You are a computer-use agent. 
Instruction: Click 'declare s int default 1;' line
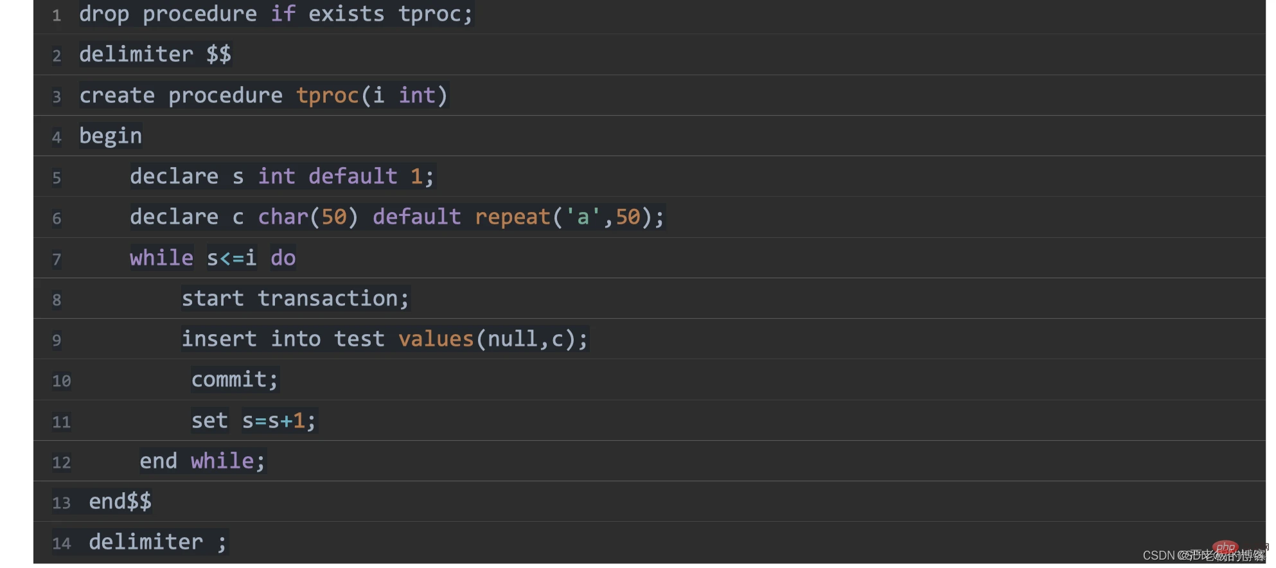tap(283, 177)
